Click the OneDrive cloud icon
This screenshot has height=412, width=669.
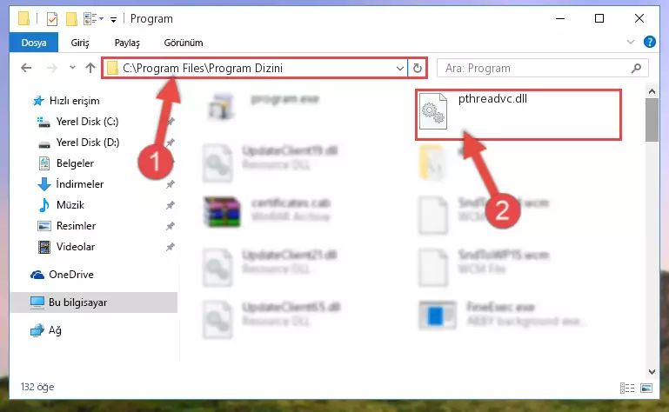(37, 275)
